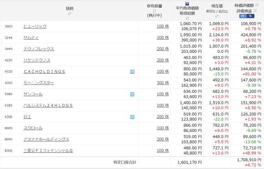Open the モーニングスター stock link
Image resolution: width=264 pixels, height=169 pixels.
[39, 83]
